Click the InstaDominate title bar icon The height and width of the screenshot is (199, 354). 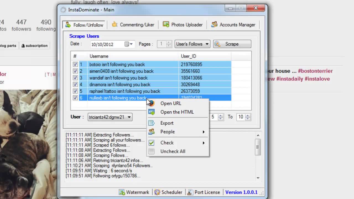63,10
